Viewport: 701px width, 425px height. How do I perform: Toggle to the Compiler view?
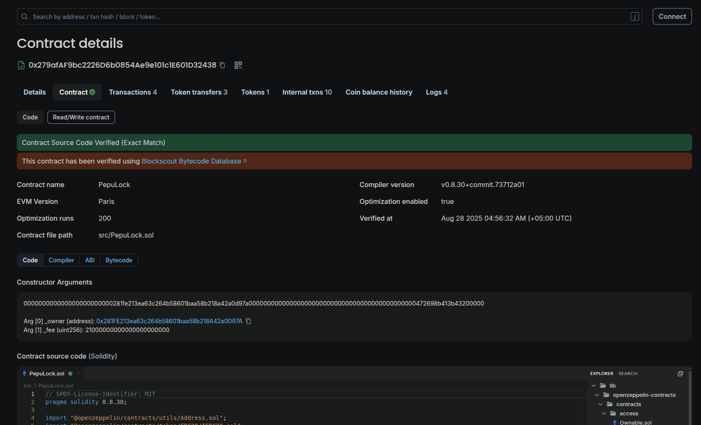[x=61, y=260]
